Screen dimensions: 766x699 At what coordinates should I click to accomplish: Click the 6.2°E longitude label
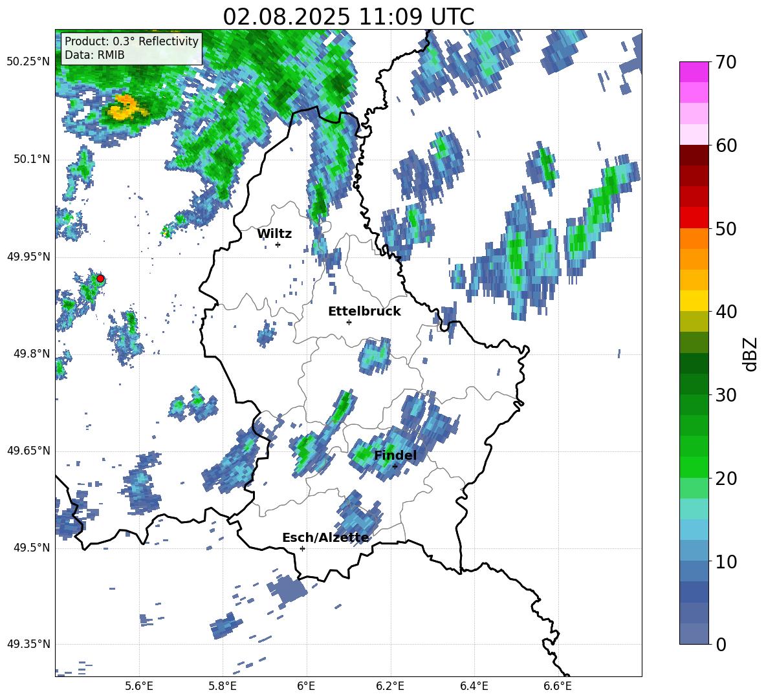click(390, 686)
